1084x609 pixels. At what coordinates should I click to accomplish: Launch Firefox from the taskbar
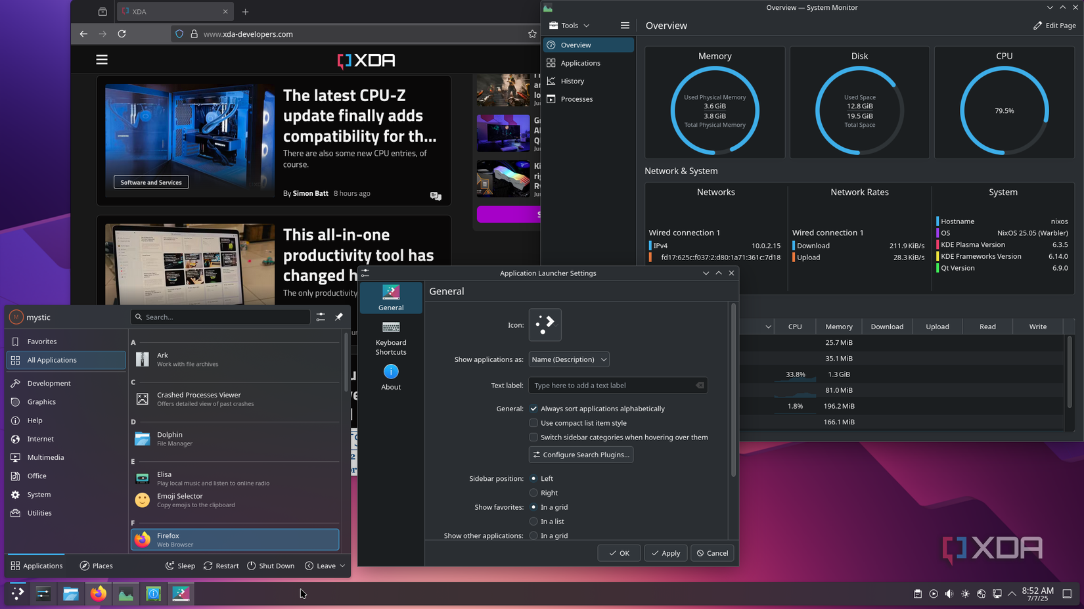(98, 593)
